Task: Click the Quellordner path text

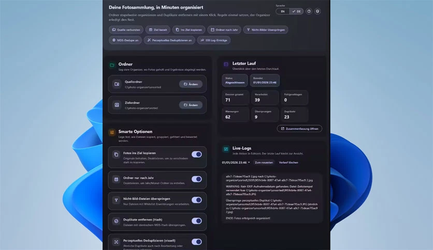Action: [x=143, y=87]
